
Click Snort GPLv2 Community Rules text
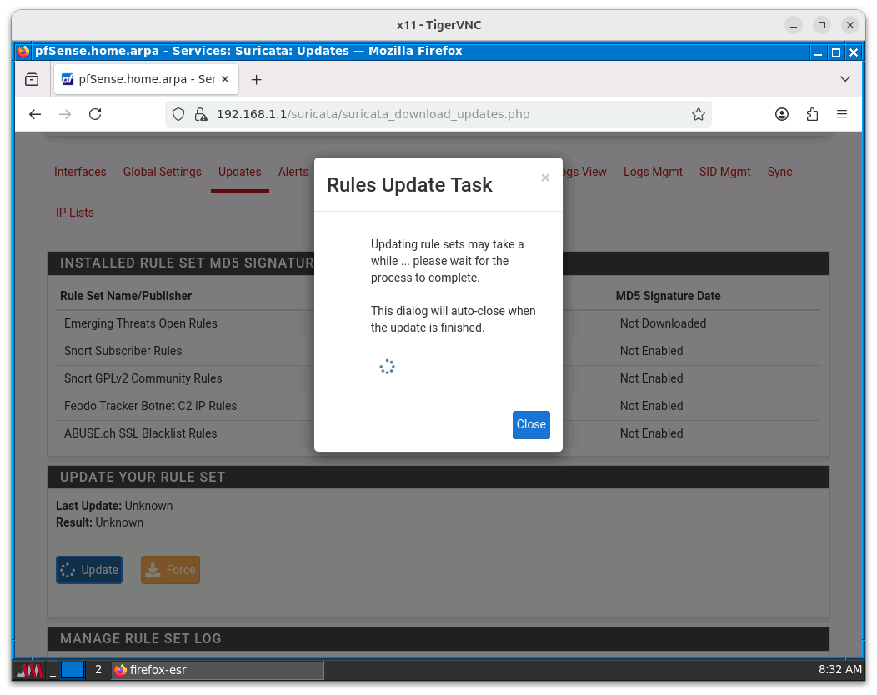point(143,378)
